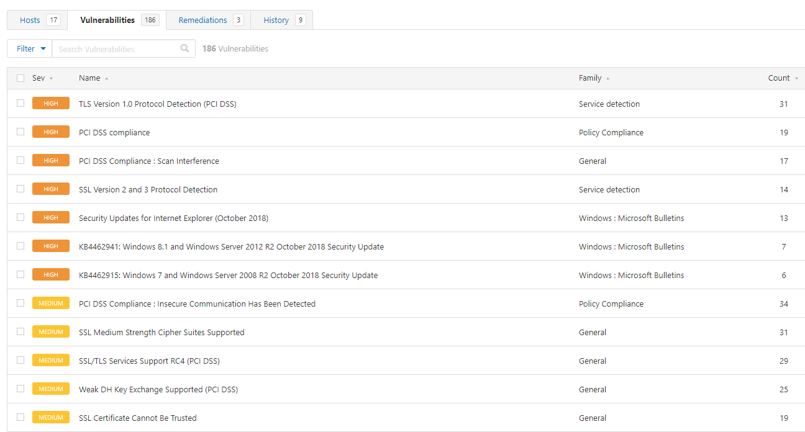Screen dimensions: 805x432
Task: Click the HIGH severity badge for PCI DSS compliance
Action: [x=51, y=132]
